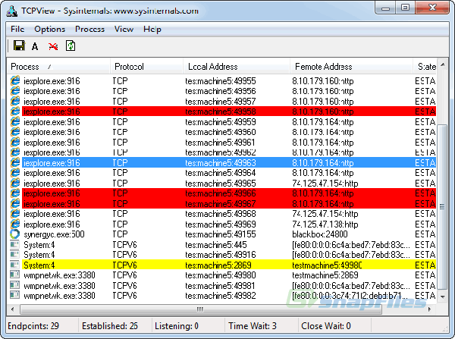The width and height of the screenshot is (455, 339).
Task: Click the IE icon for port 49955 row
Action: (15, 80)
